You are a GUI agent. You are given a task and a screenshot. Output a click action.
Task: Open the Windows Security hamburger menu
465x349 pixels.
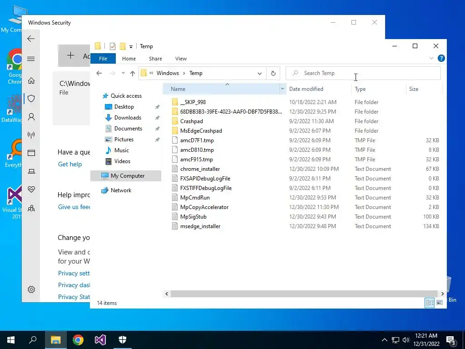click(x=31, y=59)
